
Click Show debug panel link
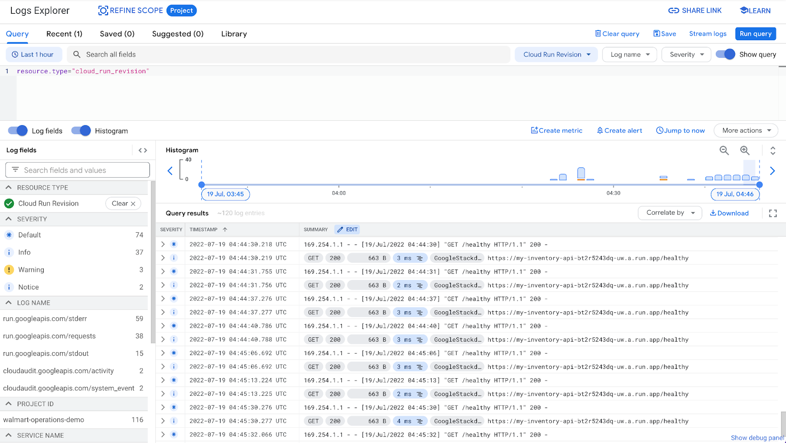(758, 438)
